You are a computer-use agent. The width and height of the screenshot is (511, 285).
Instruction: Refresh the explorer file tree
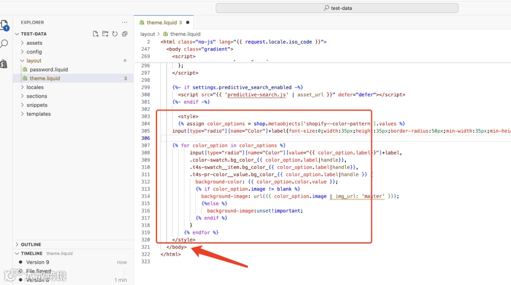point(115,34)
